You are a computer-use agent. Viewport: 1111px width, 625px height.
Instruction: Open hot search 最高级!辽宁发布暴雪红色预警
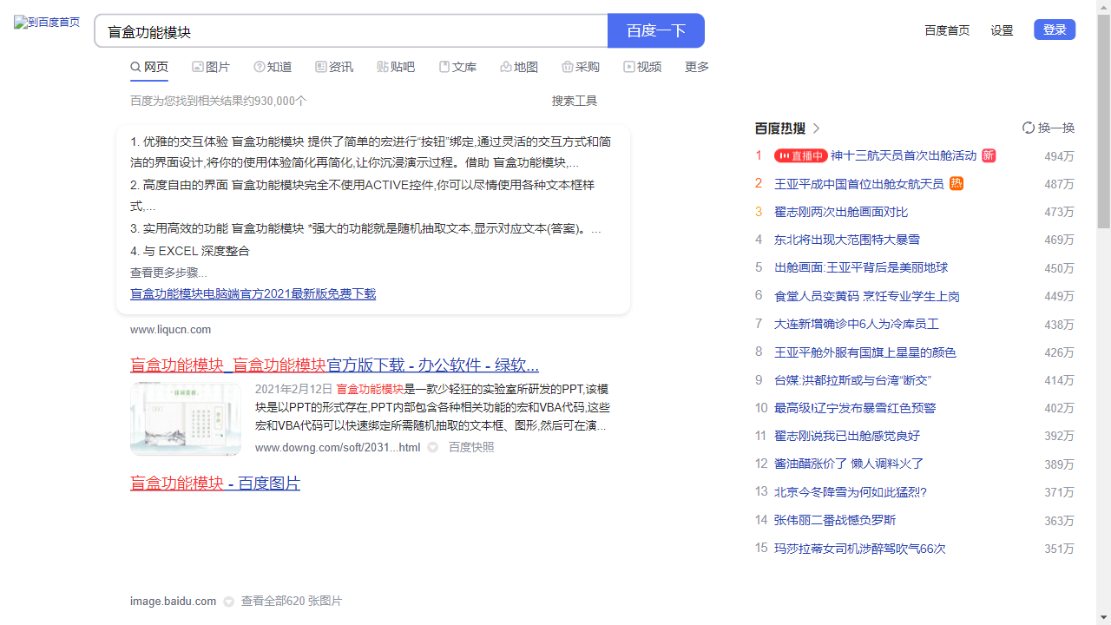pos(855,408)
